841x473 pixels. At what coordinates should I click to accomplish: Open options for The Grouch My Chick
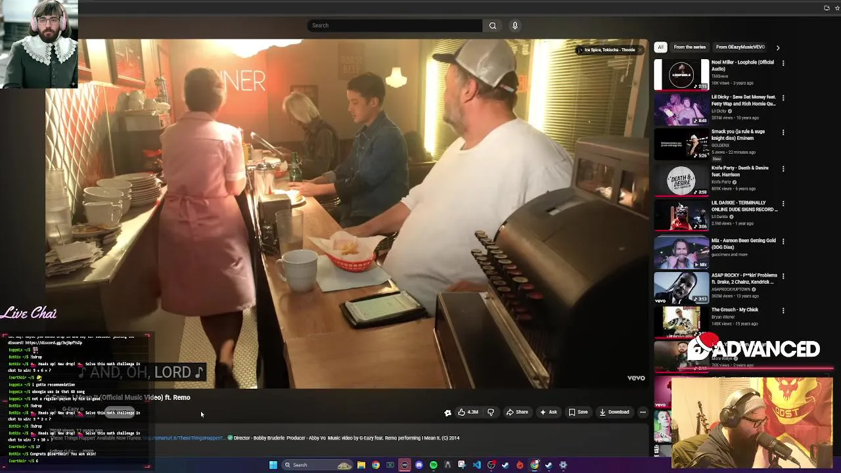[783, 311]
